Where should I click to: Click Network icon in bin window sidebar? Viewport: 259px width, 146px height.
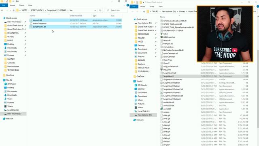4,119
